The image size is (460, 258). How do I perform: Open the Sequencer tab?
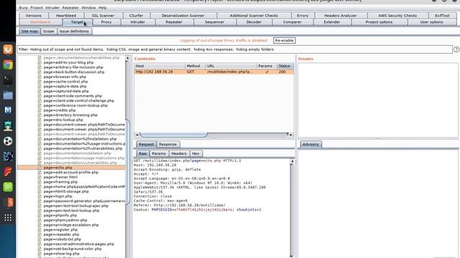click(214, 22)
